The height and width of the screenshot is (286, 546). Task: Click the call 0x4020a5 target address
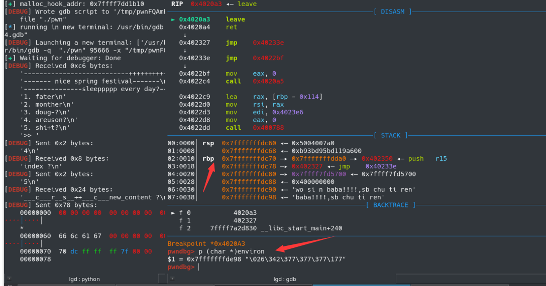268,81
